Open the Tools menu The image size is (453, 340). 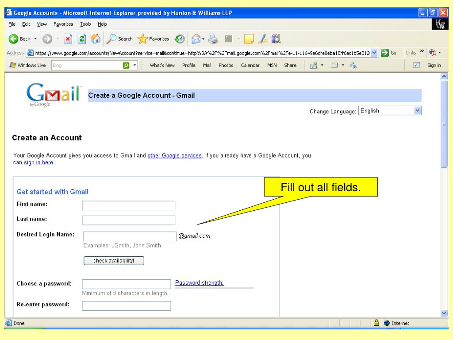[85, 24]
